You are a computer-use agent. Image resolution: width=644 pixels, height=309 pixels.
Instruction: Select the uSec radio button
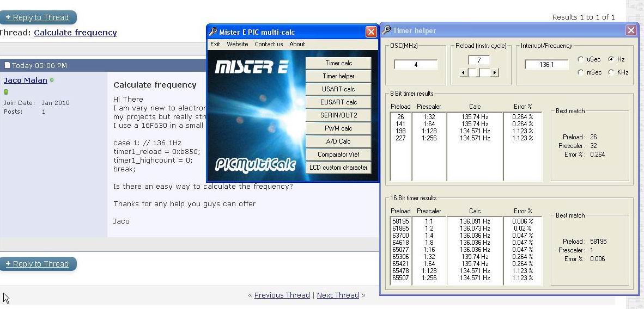click(581, 59)
